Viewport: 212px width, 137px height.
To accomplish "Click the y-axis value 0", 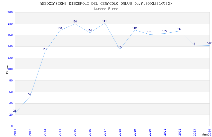I will coord(12,126).
